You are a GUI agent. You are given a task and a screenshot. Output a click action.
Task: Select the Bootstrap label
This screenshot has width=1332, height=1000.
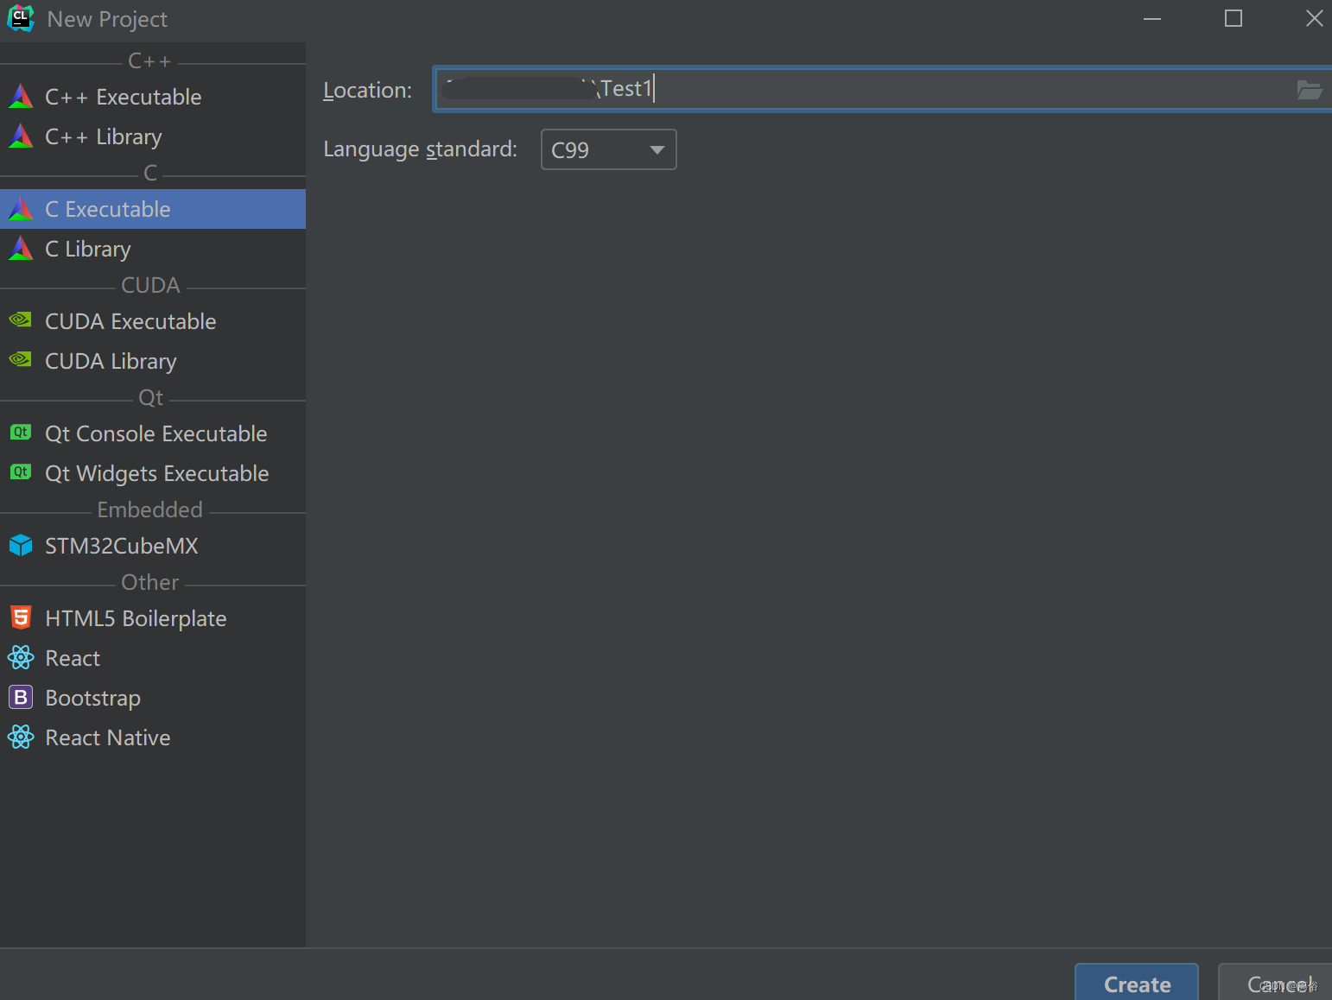(x=92, y=698)
